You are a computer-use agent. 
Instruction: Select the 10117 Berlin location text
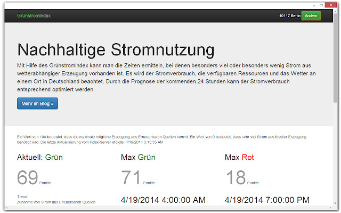point(290,15)
